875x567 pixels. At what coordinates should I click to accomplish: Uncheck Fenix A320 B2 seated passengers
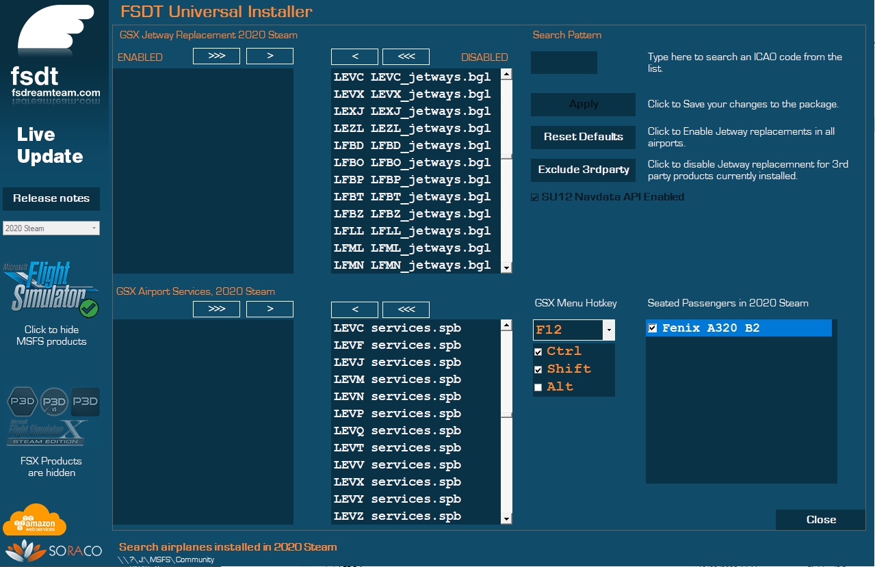click(653, 328)
